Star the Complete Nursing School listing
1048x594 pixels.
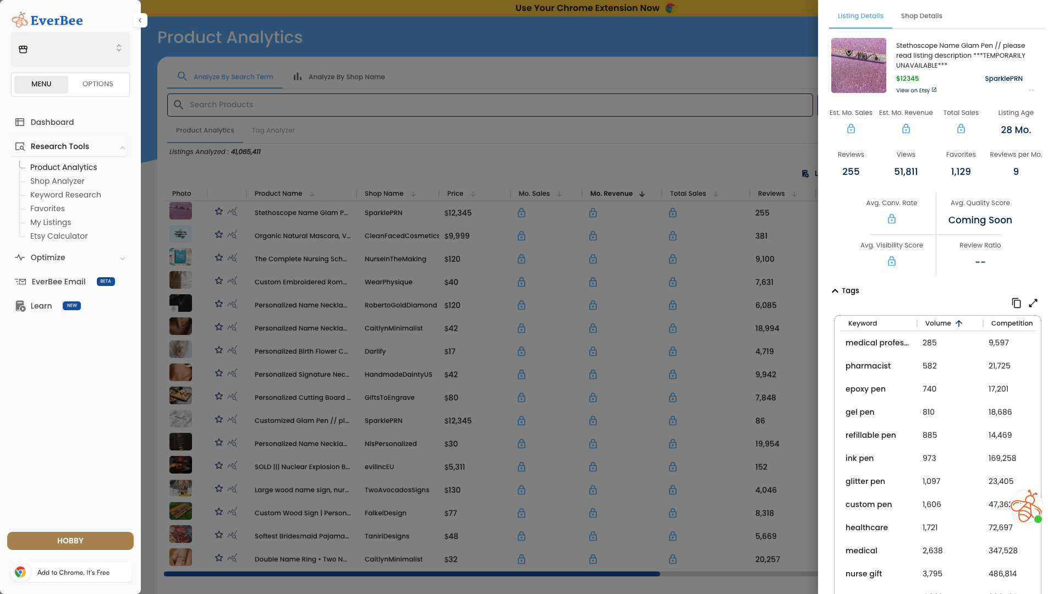pyautogui.click(x=218, y=258)
